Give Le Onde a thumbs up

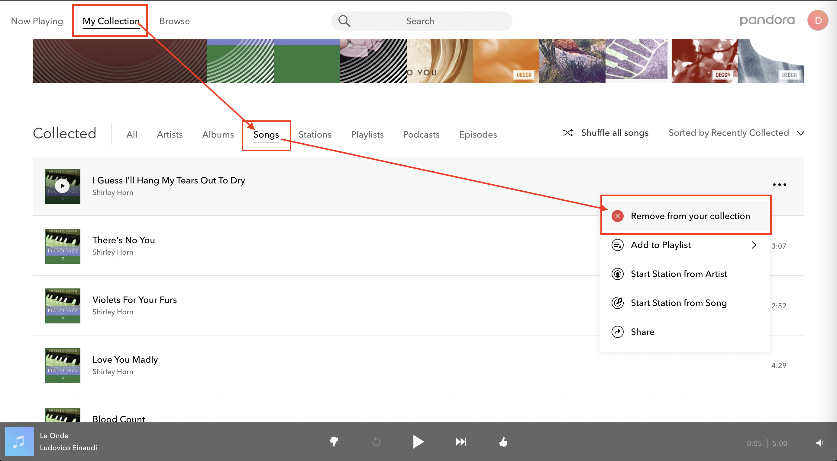tap(503, 441)
